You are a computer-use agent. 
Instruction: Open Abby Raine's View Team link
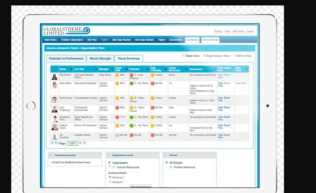coord(241,83)
